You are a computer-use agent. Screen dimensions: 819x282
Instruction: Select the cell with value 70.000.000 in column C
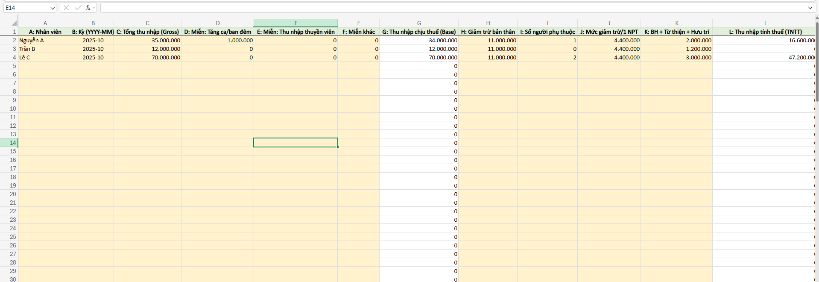pos(147,57)
